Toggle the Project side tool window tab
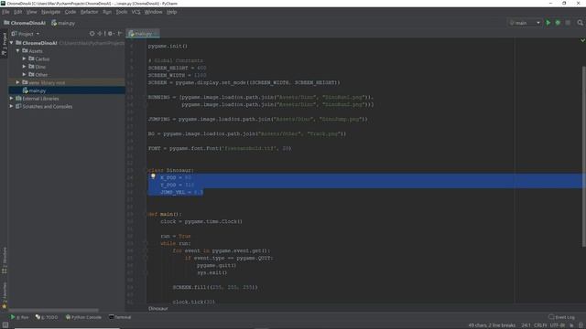This screenshot has width=586, height=329. click(4, 44)
